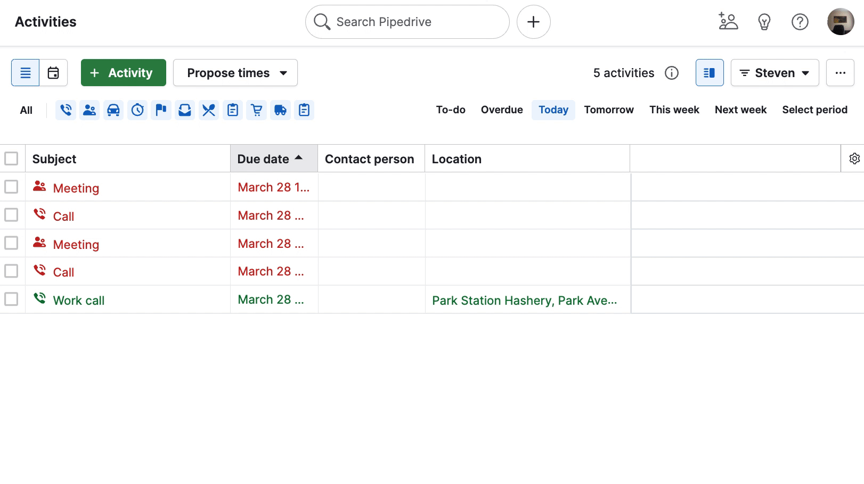Screen dimensions: 864x484
Task: View Overdue activities
Action: [501, 110]
